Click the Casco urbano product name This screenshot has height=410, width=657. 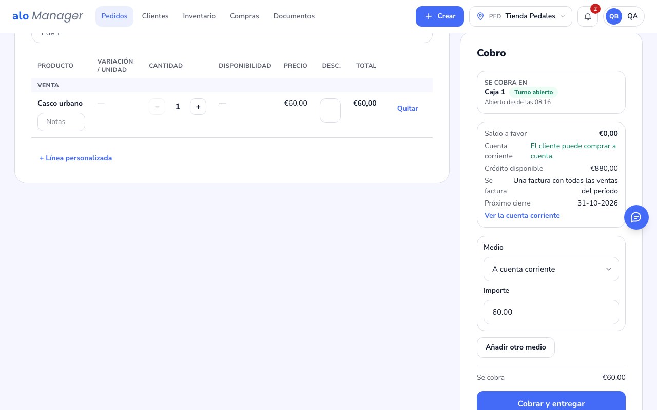tap(60, 104)
